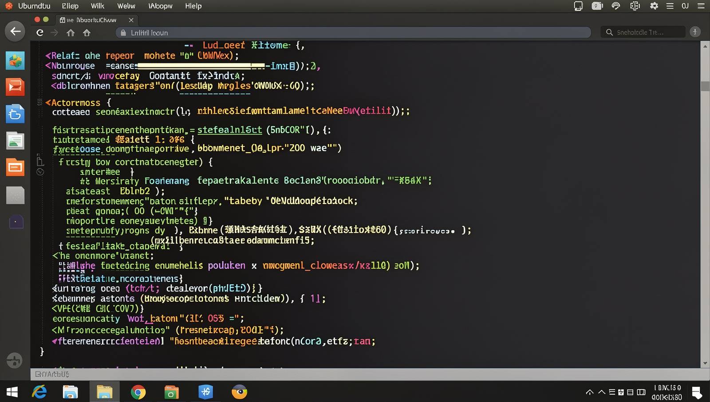Open the blue document app in the dock
The image size is (710, 402).
pyautogui.click(x=15, y=114)
